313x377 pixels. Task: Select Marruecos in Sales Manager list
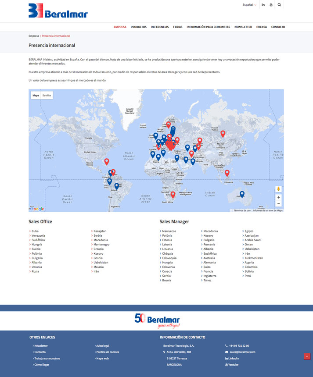coord(169,231)
